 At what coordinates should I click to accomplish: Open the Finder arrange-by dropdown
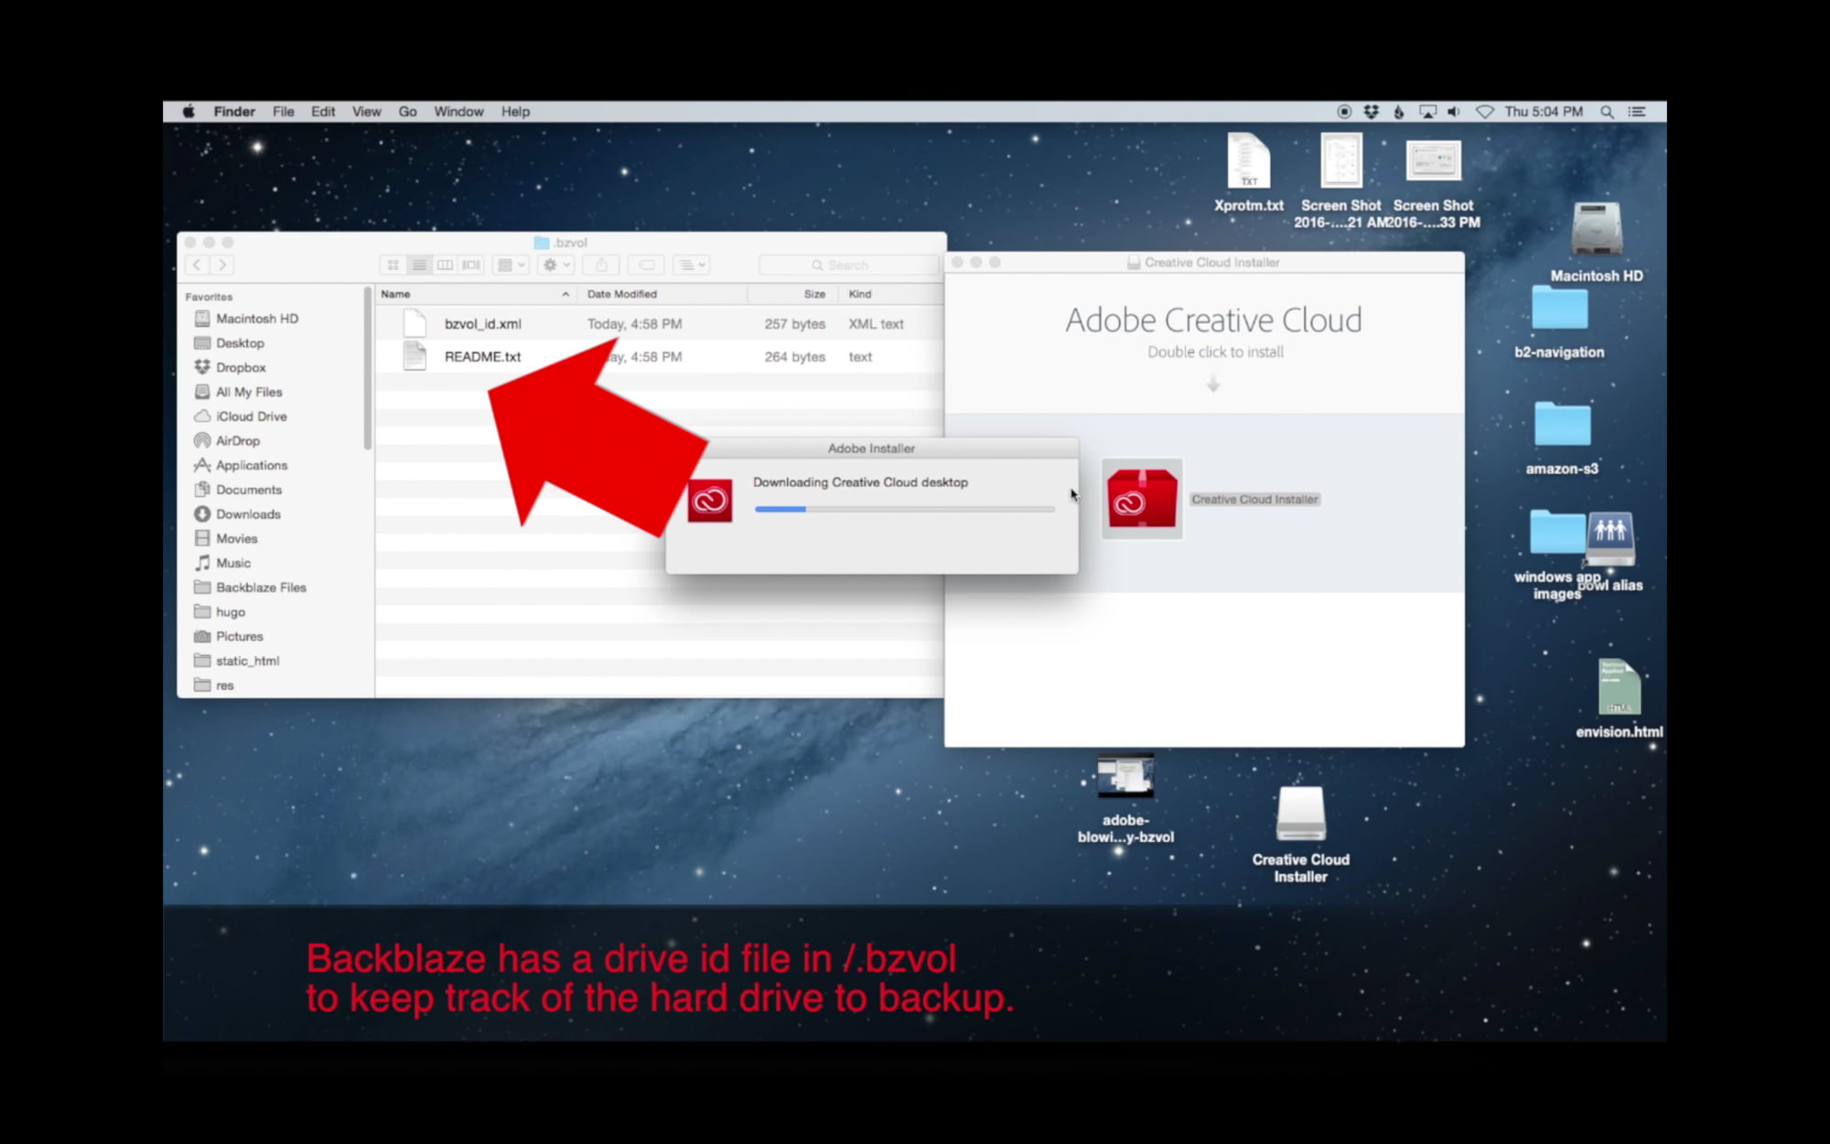tap(511, 264)
